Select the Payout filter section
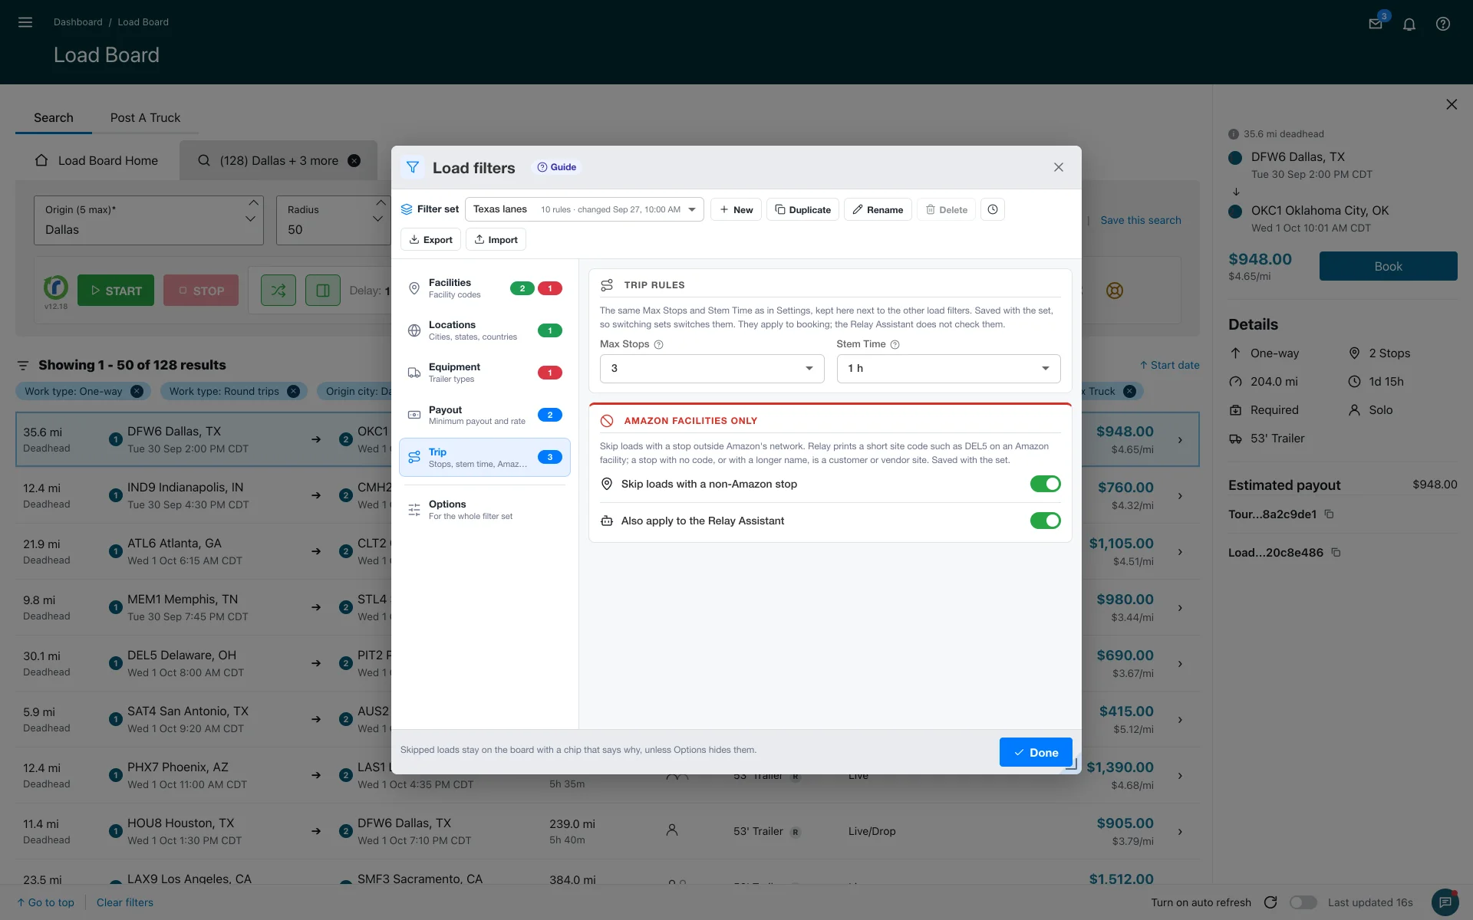Image resolution: width=1473 pixels, height=920 pixels. coord(485,415)
